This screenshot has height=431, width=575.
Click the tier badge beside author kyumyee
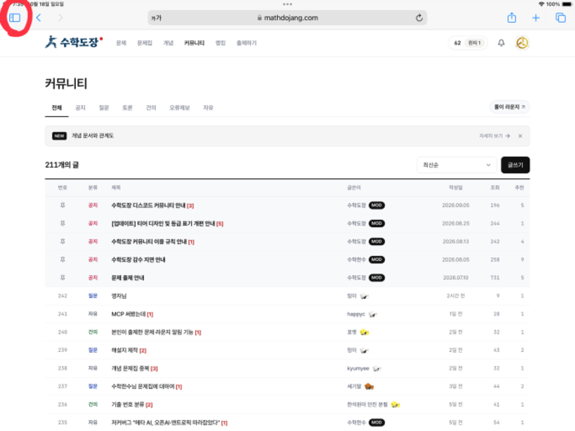377,369
